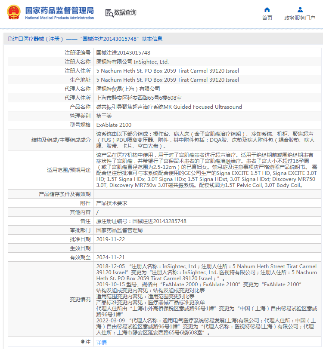Click the 其他内容 label
The width and height of the screenshot is (323, 349).
(x=80, y=212)
